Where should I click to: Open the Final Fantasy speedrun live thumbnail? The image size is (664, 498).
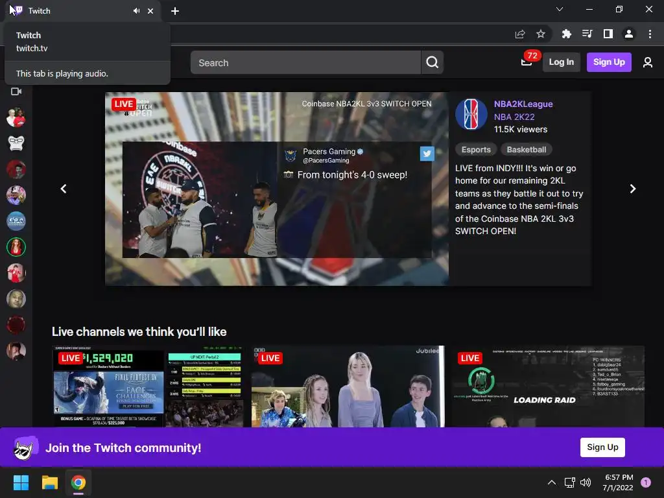coord(148,386)
